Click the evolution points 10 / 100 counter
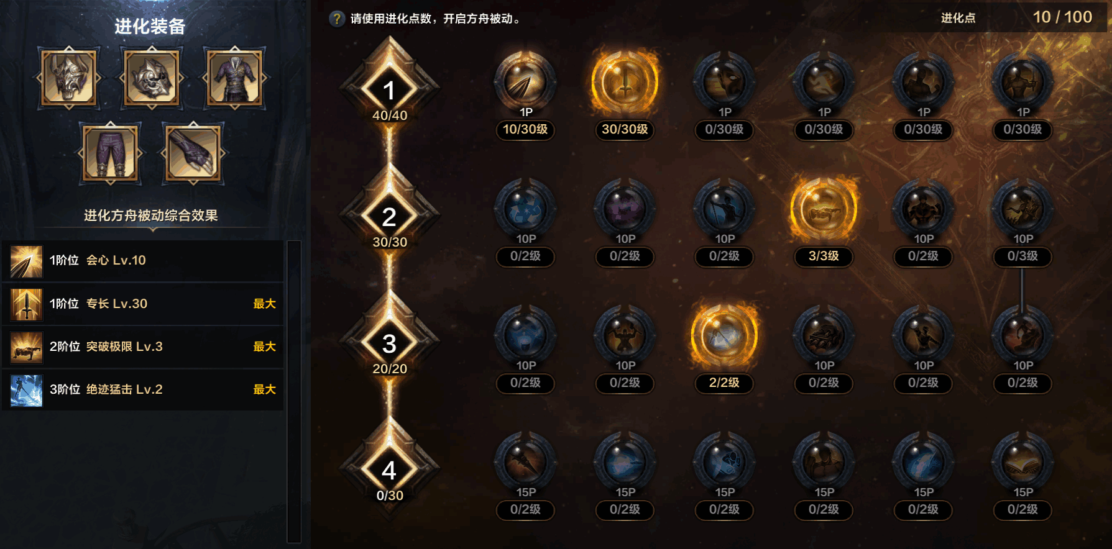 (1062, 17)
